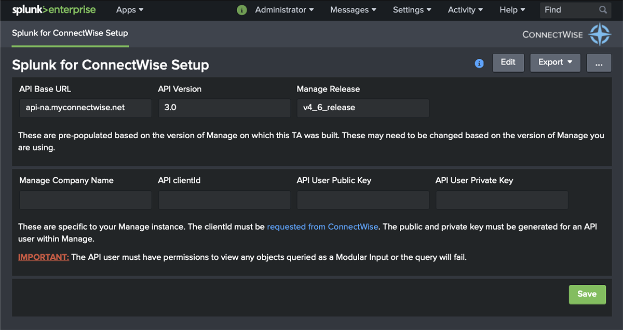The height and width of the screenshot is (330, 623).
Task: Open the more options ellipsis button
Action: point(599,62)
